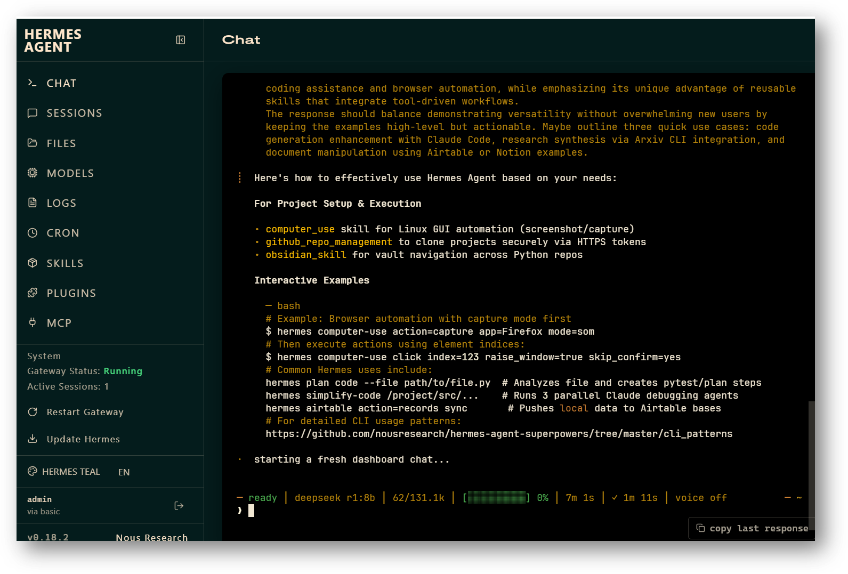Click the 'Active Sessions: 1' text
The image size is (848, 574).
point(68,386)
